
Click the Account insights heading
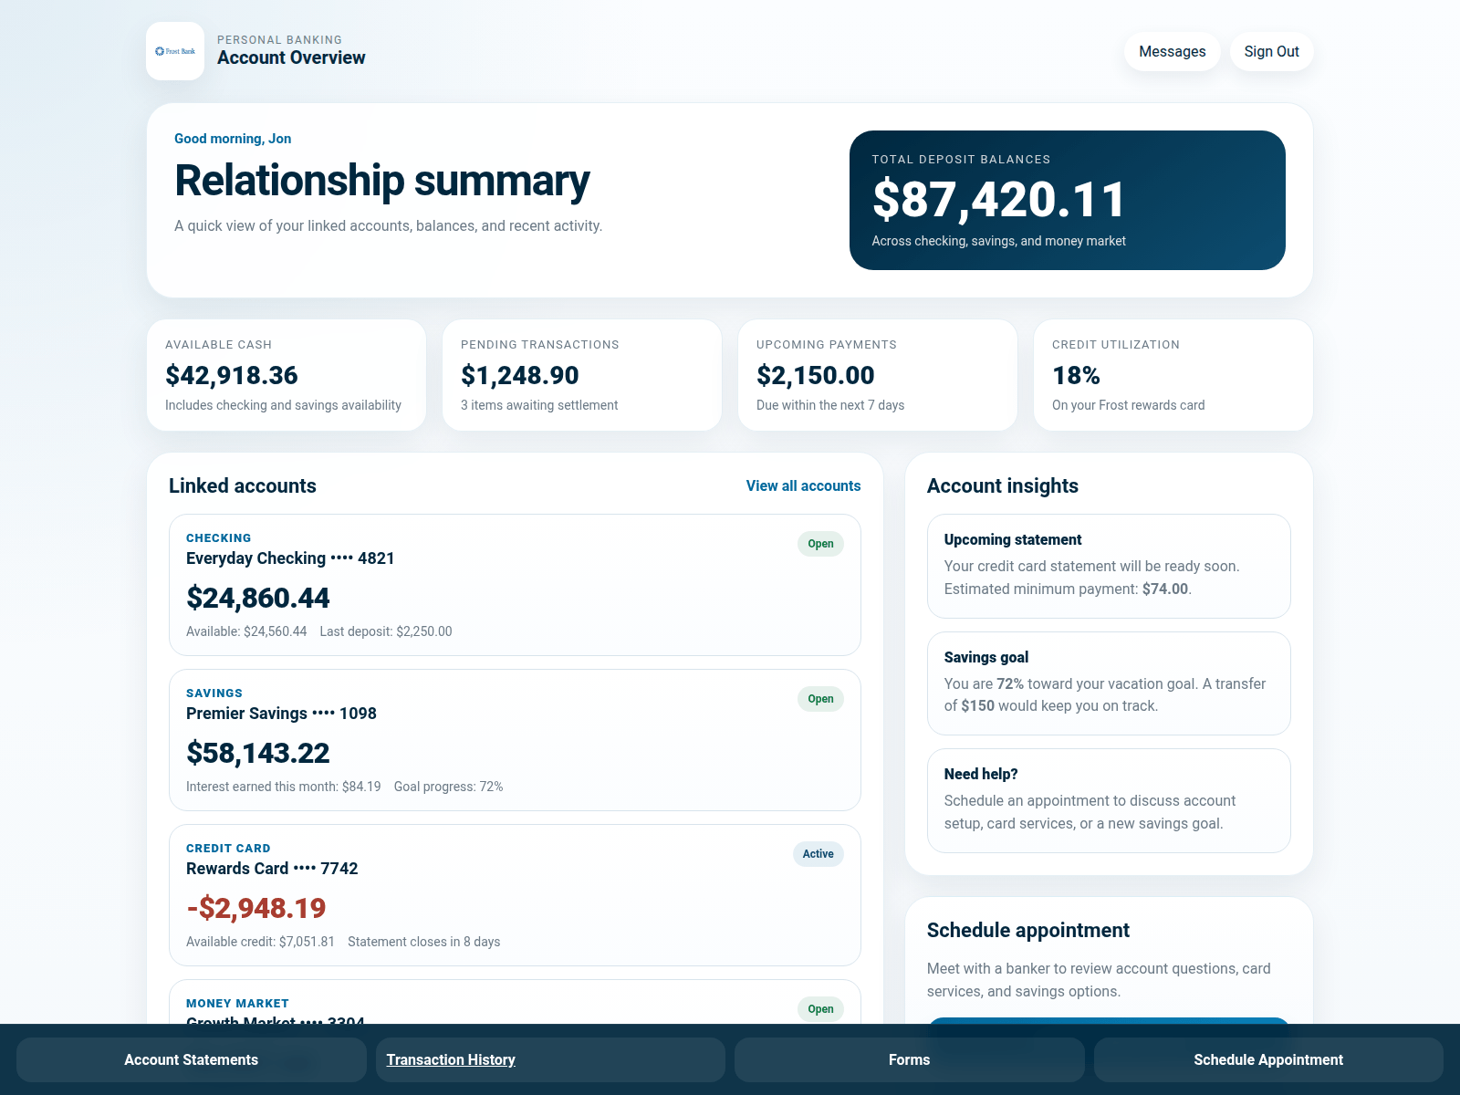tap(1003, 485)
